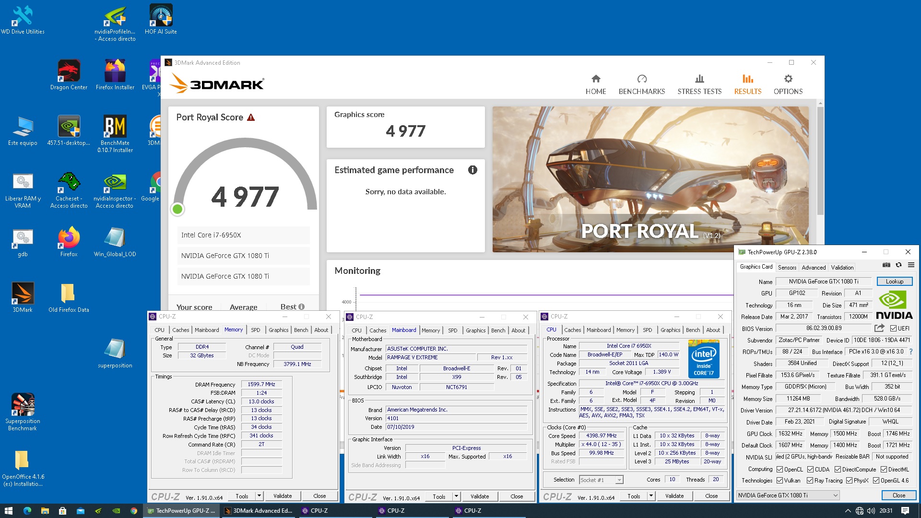Click the Estimated game performance info icon
The image size is (921, 518).
pos(472,170)
